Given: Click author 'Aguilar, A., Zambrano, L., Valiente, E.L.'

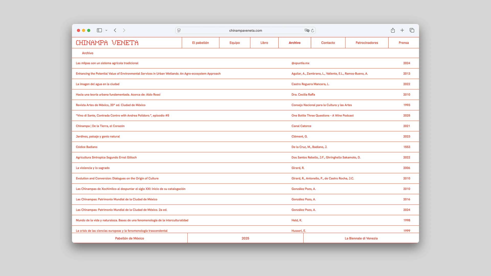Looking at the screenshot, I should coord(330,74).
